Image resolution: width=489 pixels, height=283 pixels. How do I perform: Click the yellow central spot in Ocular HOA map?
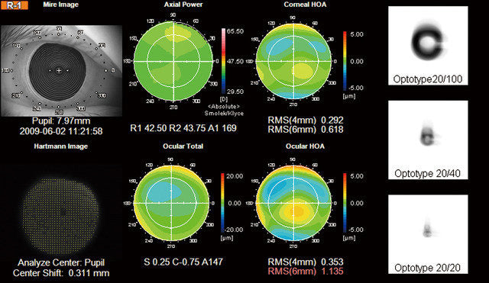click(296, 212)
